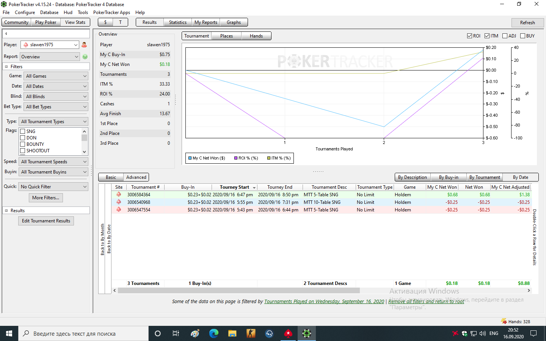The height and width of the screenshot is (341, 546).
Task: Open the Bet Type filter dropdown
Action: click(x=56, y=107)
